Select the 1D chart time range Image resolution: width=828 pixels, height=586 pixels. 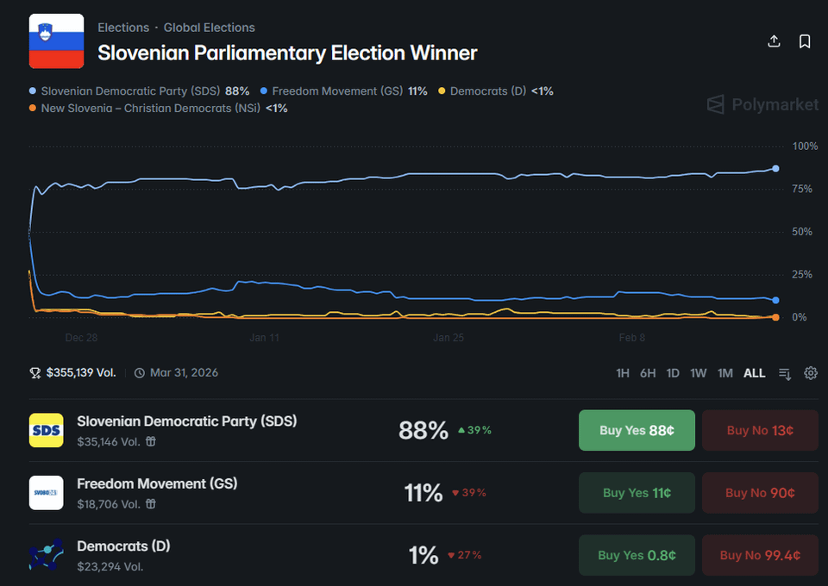(x=673, y=373)
